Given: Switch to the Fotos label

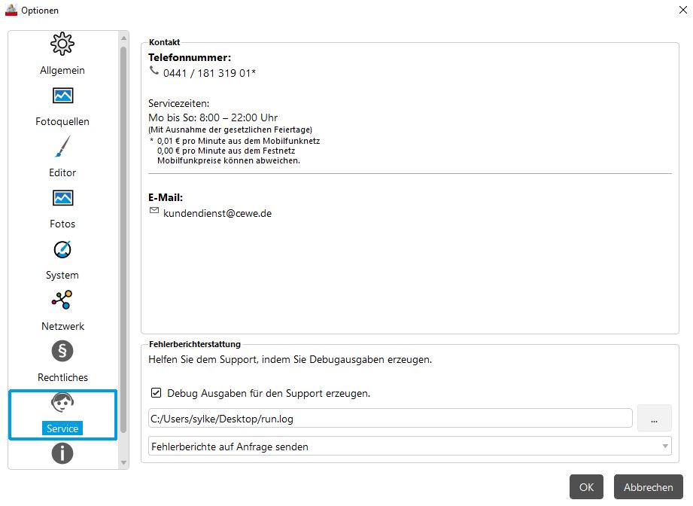Looking at the screenshot, I should coord(62,224).
